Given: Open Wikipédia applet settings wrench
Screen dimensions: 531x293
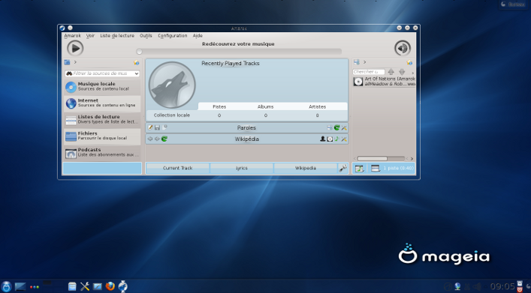Looking at the screenshot, I should (x=344, y=139).
